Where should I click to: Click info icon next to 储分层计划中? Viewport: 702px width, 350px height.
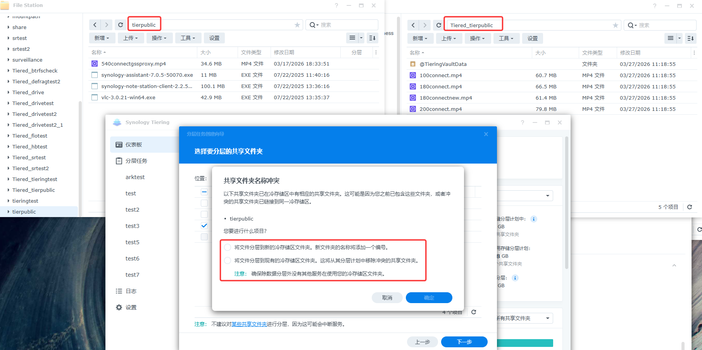[x=534, y=219]
